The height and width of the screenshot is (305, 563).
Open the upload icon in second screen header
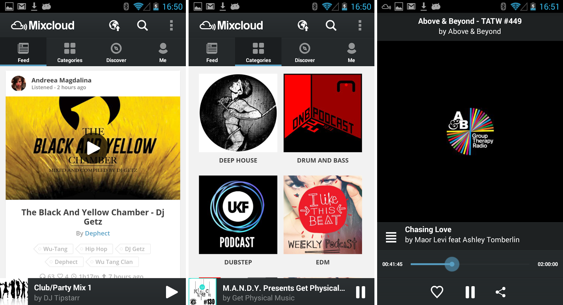(303, 25)
